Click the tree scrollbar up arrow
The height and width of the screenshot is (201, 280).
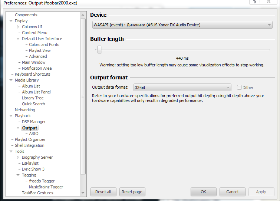(83, 15)
